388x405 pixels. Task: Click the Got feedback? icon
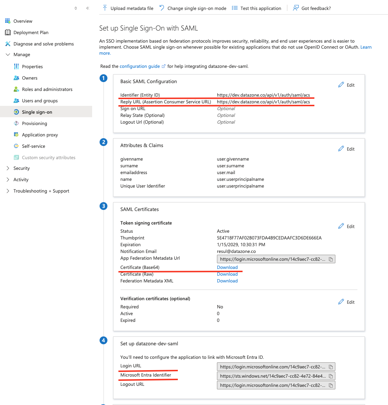(x=296, y=8)
